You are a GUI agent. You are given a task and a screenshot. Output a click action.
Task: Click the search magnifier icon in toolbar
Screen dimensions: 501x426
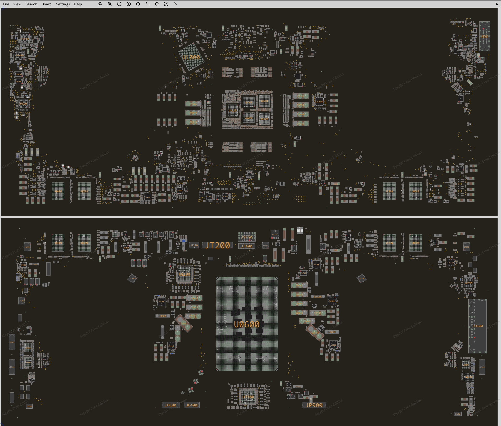(100, 4)
